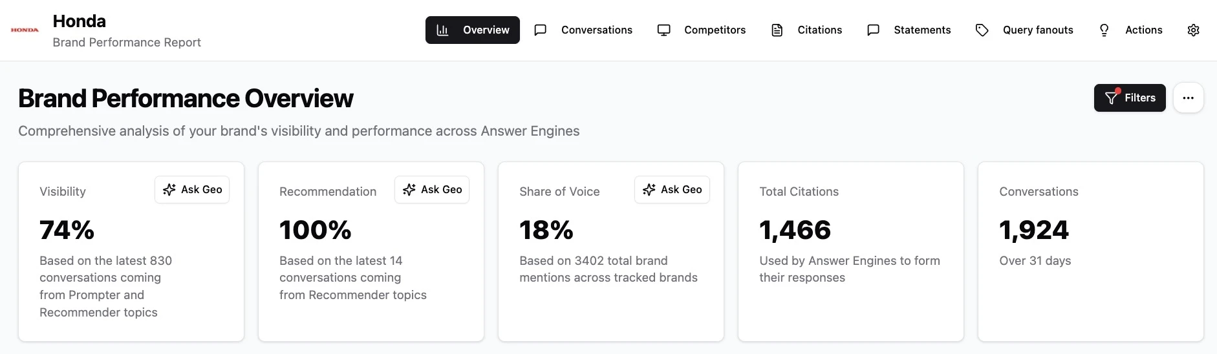
Task: Click 'Based on 3402 total brand mentions' text
Action: point(608,269)
